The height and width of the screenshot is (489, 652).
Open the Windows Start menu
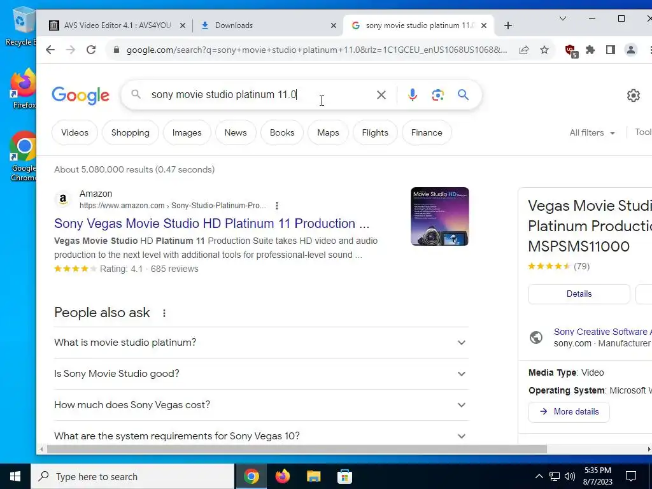(x=15, y=476)
